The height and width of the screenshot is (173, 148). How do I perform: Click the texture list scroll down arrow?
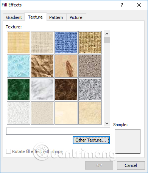(107, 123)
